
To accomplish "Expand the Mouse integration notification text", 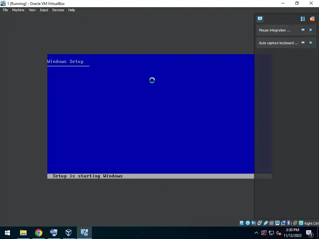I will pyautogui.click(x=274, y=30).
